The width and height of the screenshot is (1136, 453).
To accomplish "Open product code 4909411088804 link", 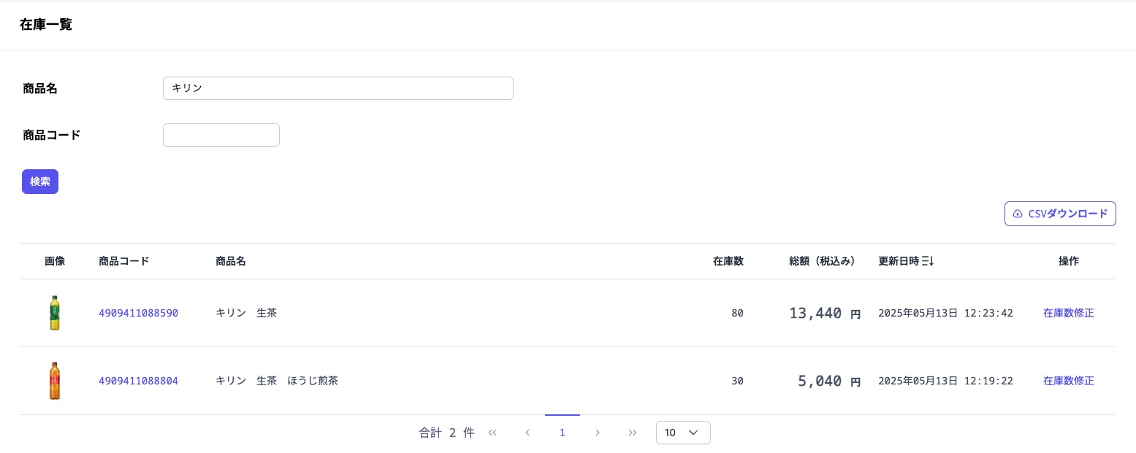I will click(x=138, y=381).
